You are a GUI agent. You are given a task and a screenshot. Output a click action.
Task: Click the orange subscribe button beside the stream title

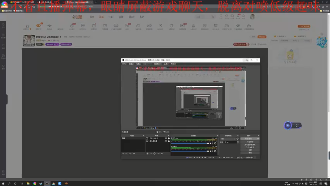tap(262, 37)
